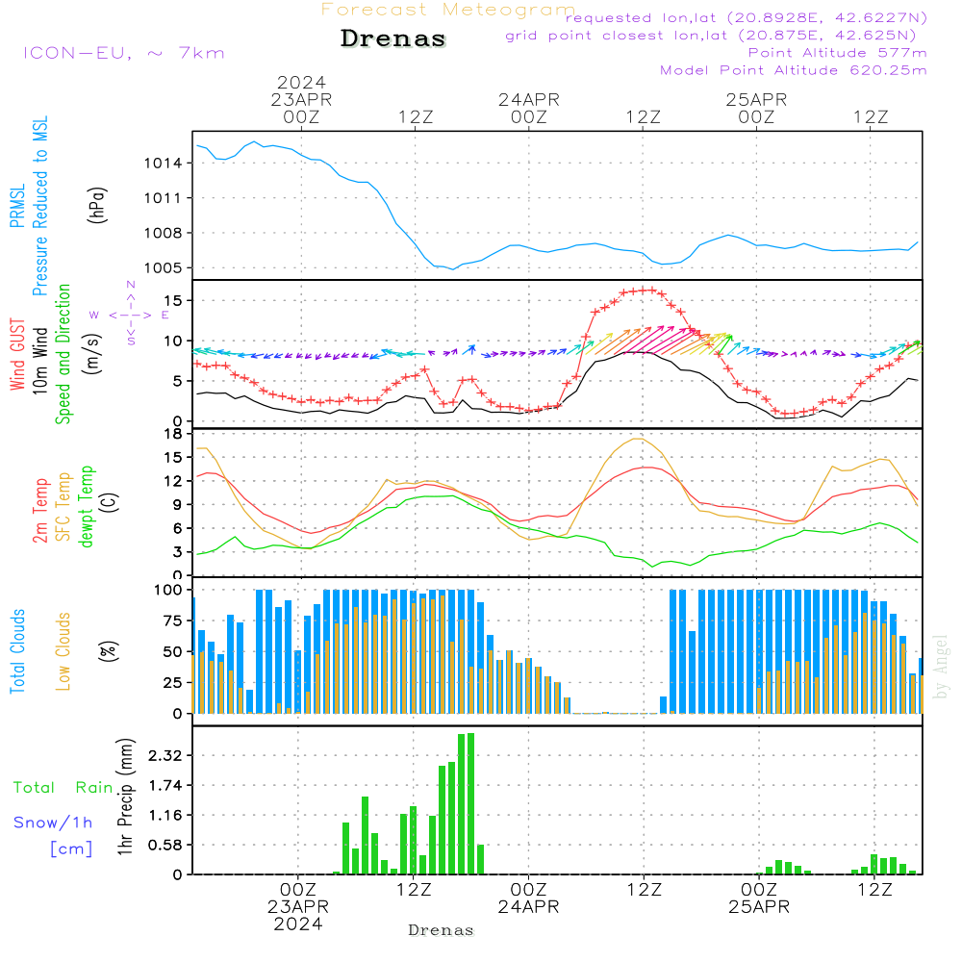
Task: Click the N-S-E-W wind compass icon
Action: tap(130, 315)
